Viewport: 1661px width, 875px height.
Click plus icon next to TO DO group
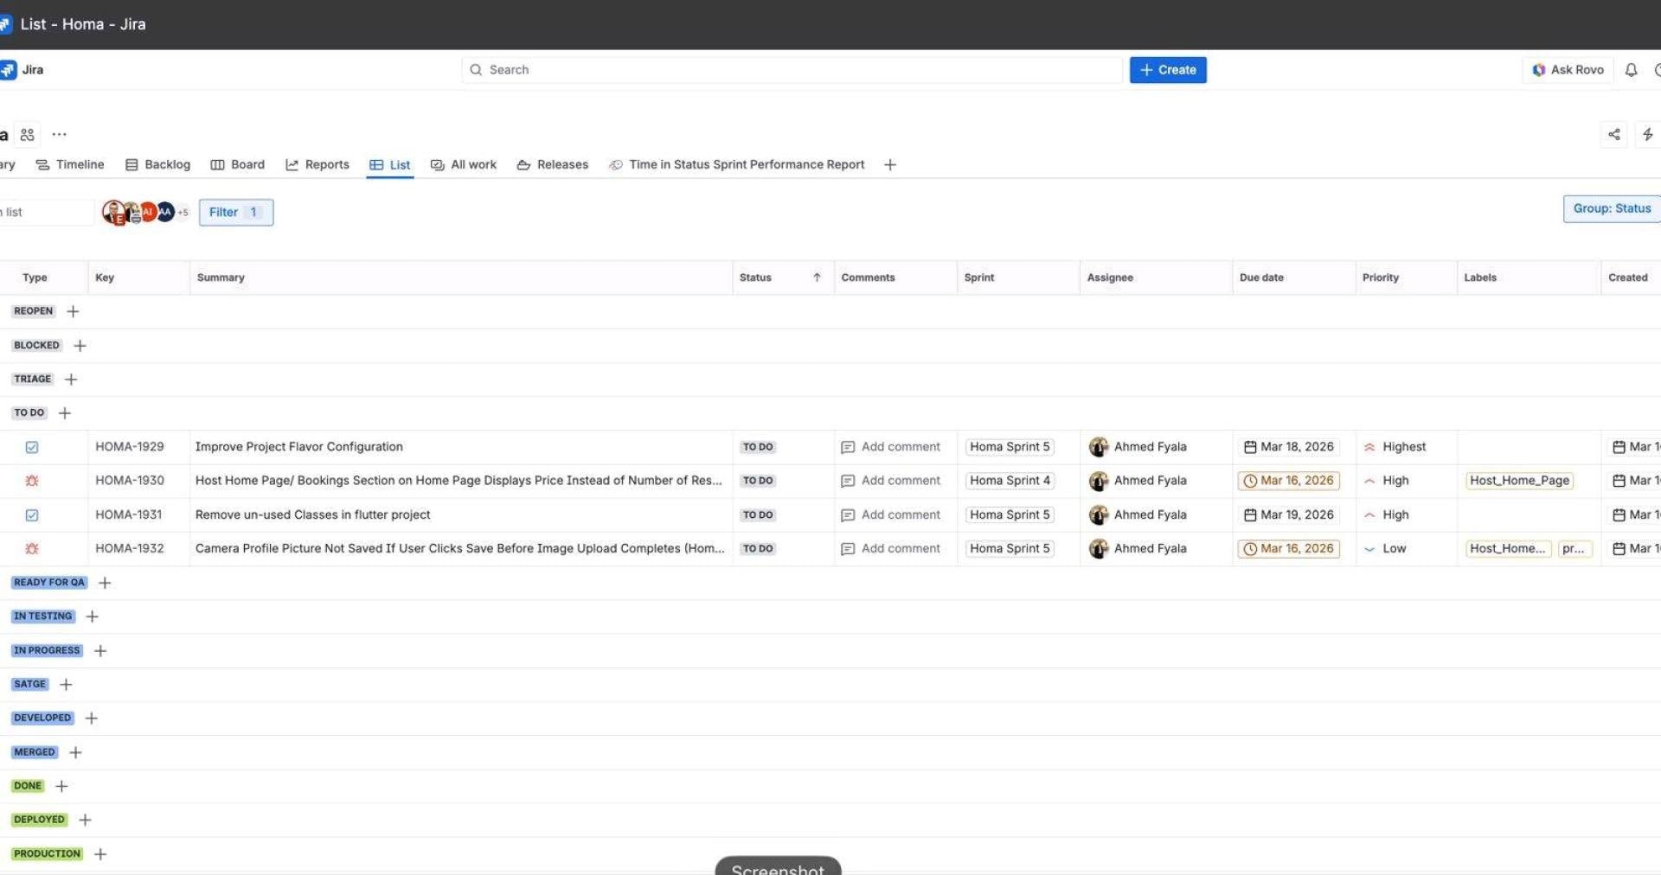pyautogui.click(x=65, y=413)
